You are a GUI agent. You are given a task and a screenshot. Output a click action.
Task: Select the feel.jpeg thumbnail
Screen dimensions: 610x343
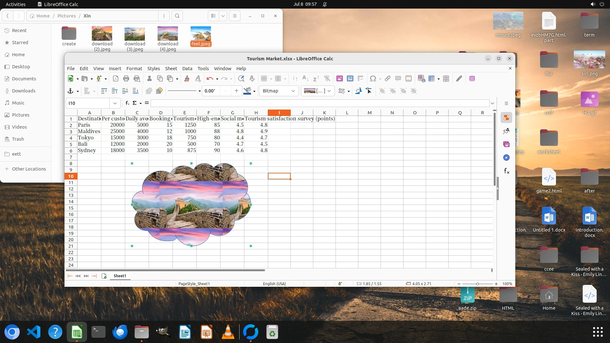click(x=200, y=34)
